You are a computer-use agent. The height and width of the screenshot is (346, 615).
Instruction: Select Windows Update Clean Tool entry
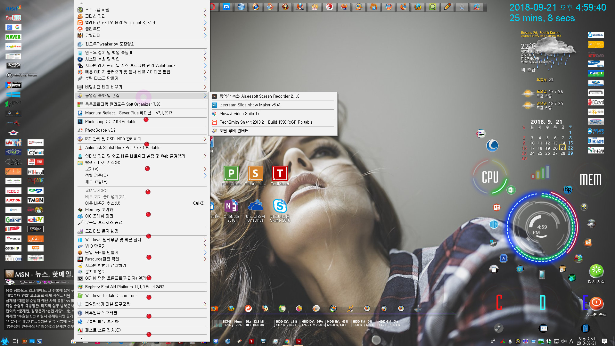point(142,295)
